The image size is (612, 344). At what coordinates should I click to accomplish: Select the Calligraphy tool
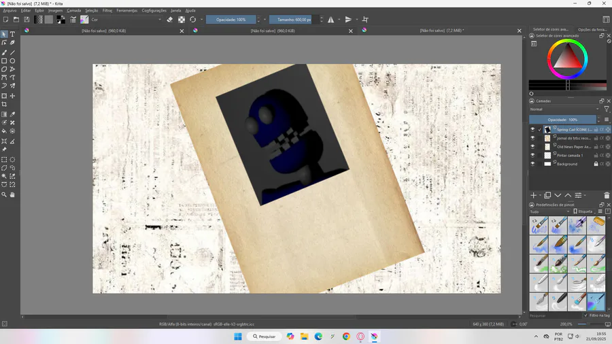[12, 43]
